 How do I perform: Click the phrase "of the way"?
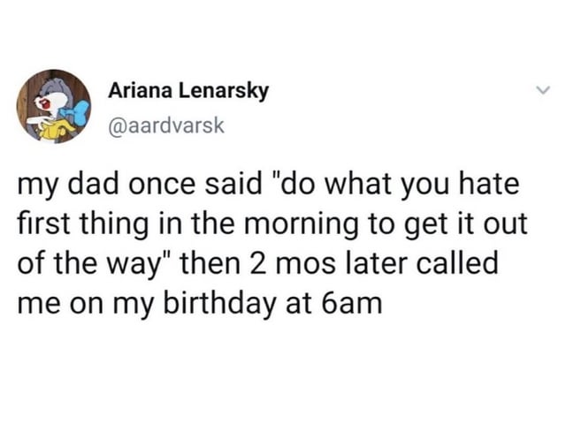click(x=88, y=263)
